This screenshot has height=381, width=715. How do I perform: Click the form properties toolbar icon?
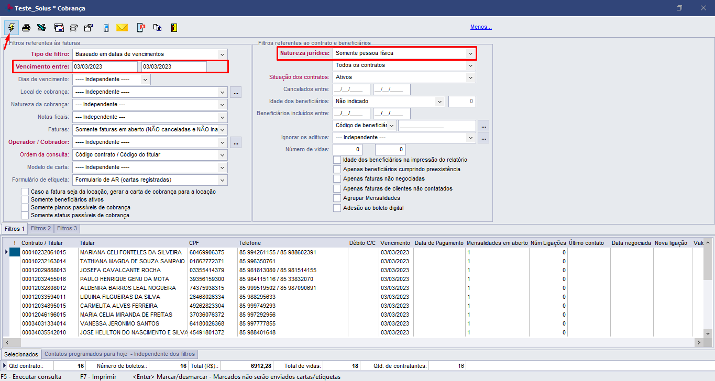coord(89,28)
